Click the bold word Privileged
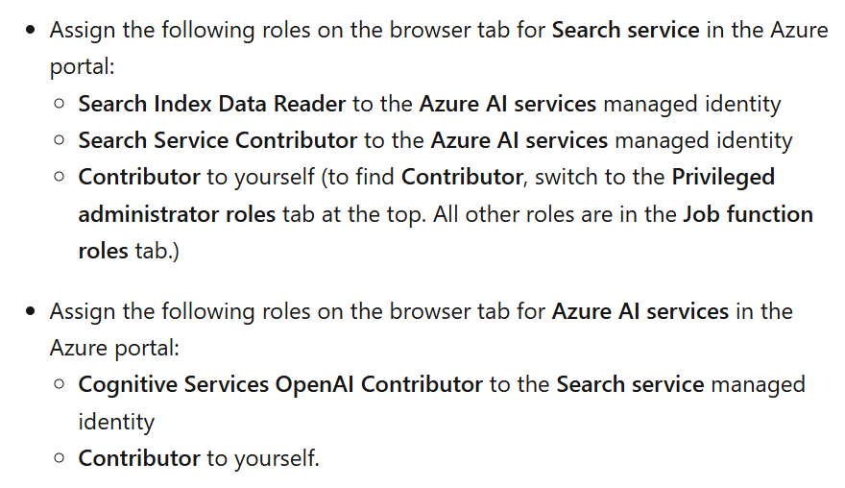Viewport: 845px width, 488px height. 723,178
